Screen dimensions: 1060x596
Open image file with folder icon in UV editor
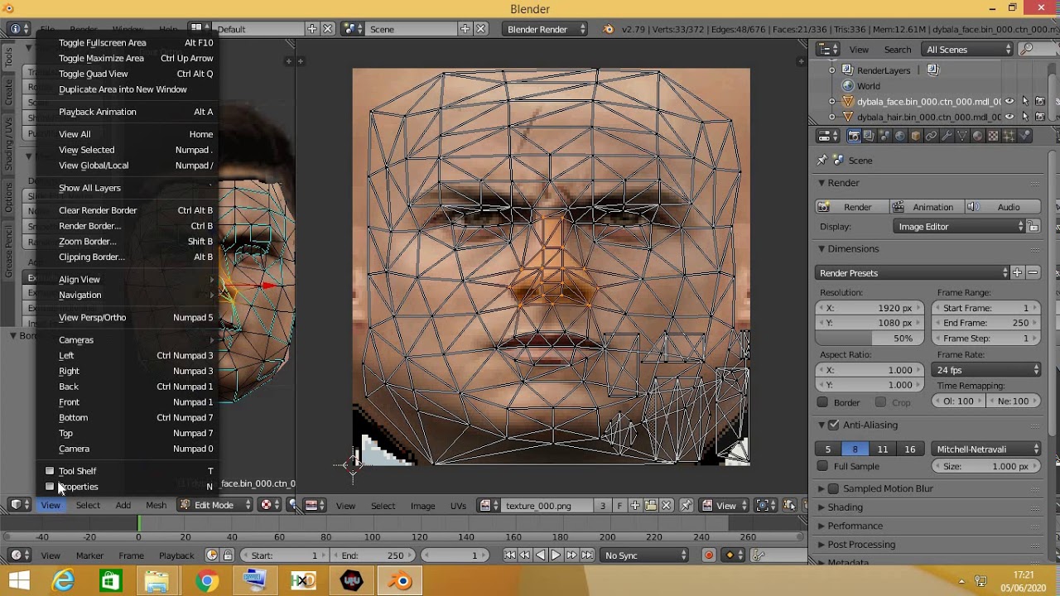tap(651, 506)
